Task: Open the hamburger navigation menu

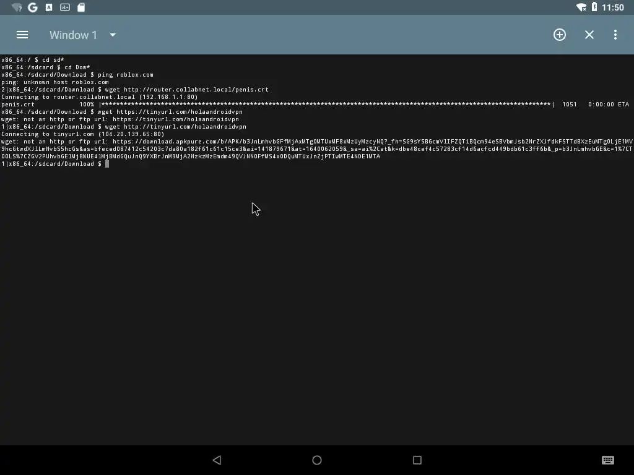Action: [x=22, y=35]
